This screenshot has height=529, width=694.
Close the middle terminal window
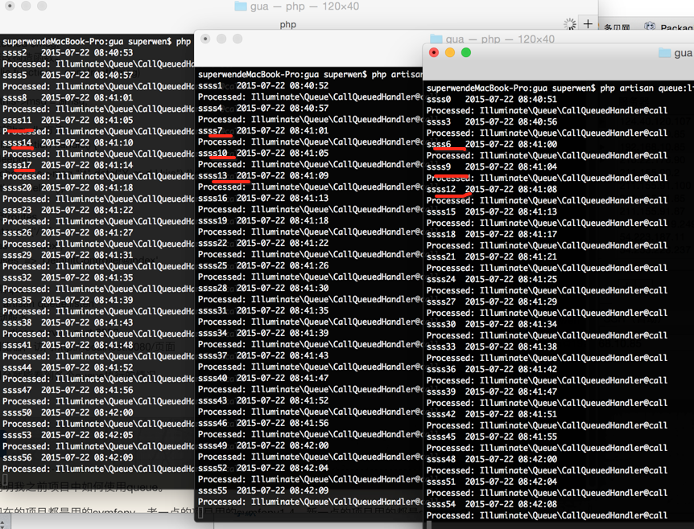(206, 39)
